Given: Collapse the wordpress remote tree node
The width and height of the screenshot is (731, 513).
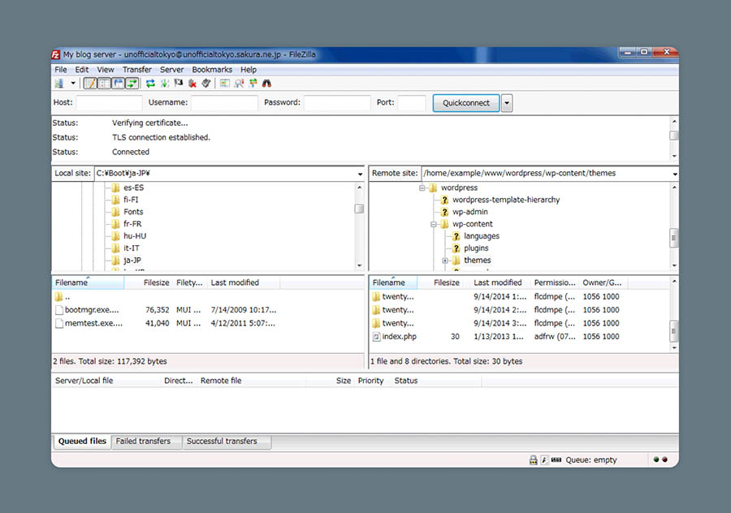Looking at the screenshot, I should coord(422,188).
